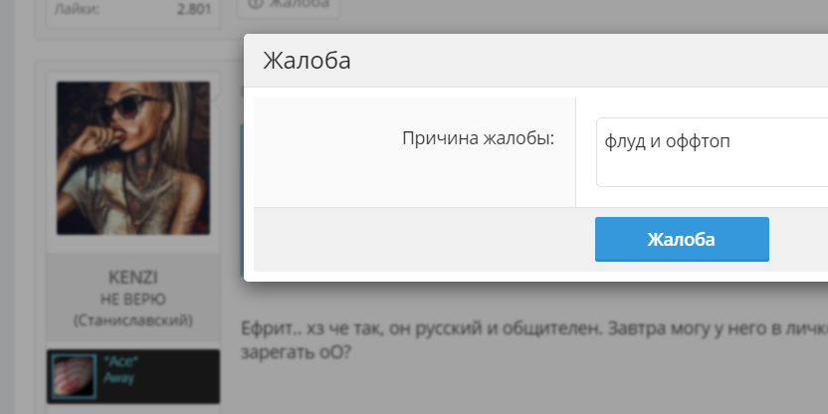Click the KENZI username link
828x414 pixels.
click(x=133, y=278)
